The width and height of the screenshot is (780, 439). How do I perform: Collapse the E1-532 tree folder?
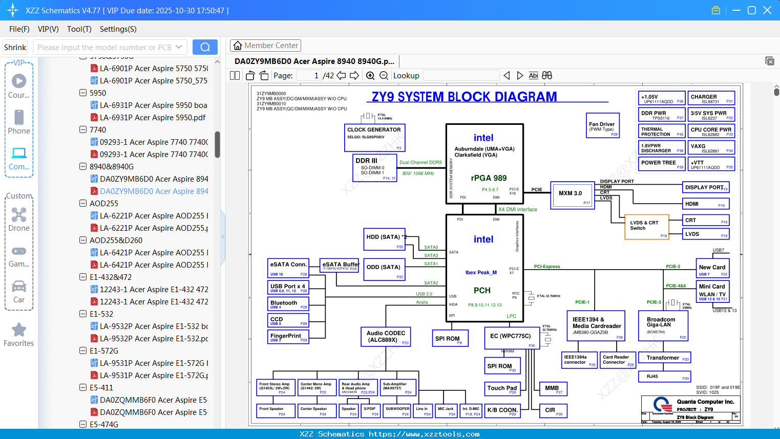coord(83,314)
